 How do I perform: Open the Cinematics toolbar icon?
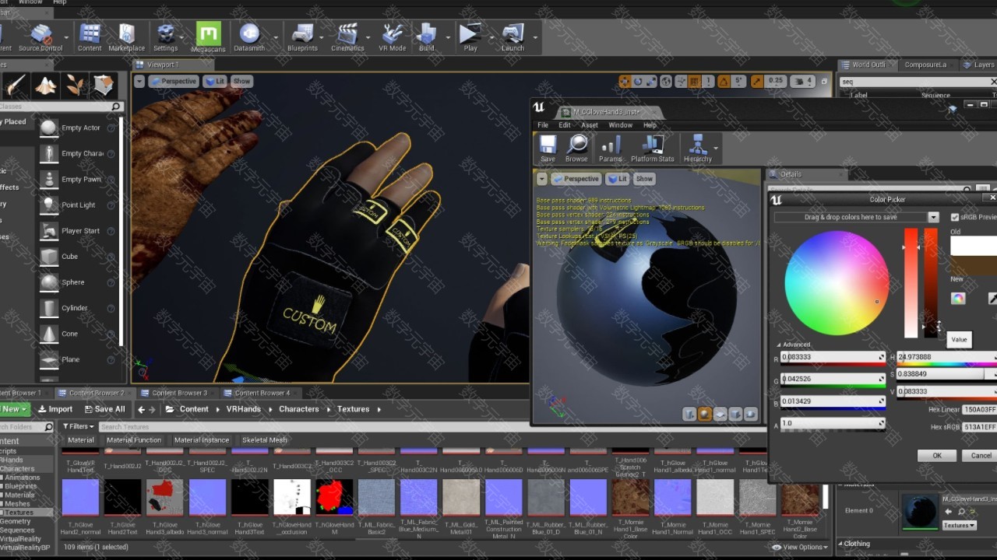[x=347, y=37]
